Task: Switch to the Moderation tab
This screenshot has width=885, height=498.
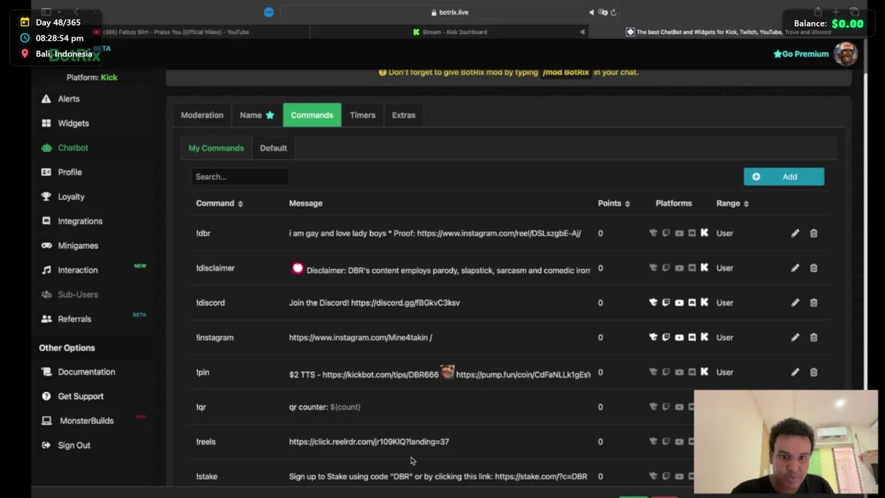Action: 202,115
